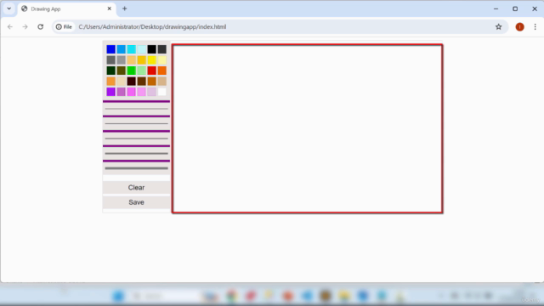
Task: Choose the pale cyan color swatch
Action: [142, 49]
